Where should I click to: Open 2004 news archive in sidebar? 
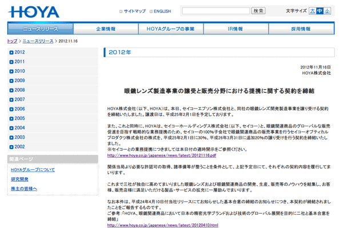[x=19, y=127]
